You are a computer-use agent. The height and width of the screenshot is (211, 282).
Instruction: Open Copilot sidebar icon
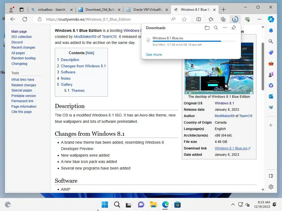(x=271, y=19)
